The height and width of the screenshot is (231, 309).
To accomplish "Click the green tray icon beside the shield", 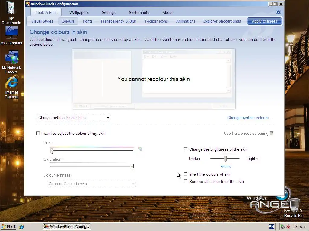I will [x=282, y=227].
